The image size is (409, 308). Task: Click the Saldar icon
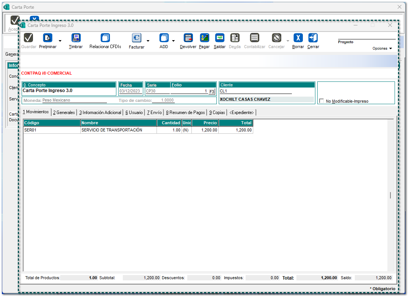[219, 38]
